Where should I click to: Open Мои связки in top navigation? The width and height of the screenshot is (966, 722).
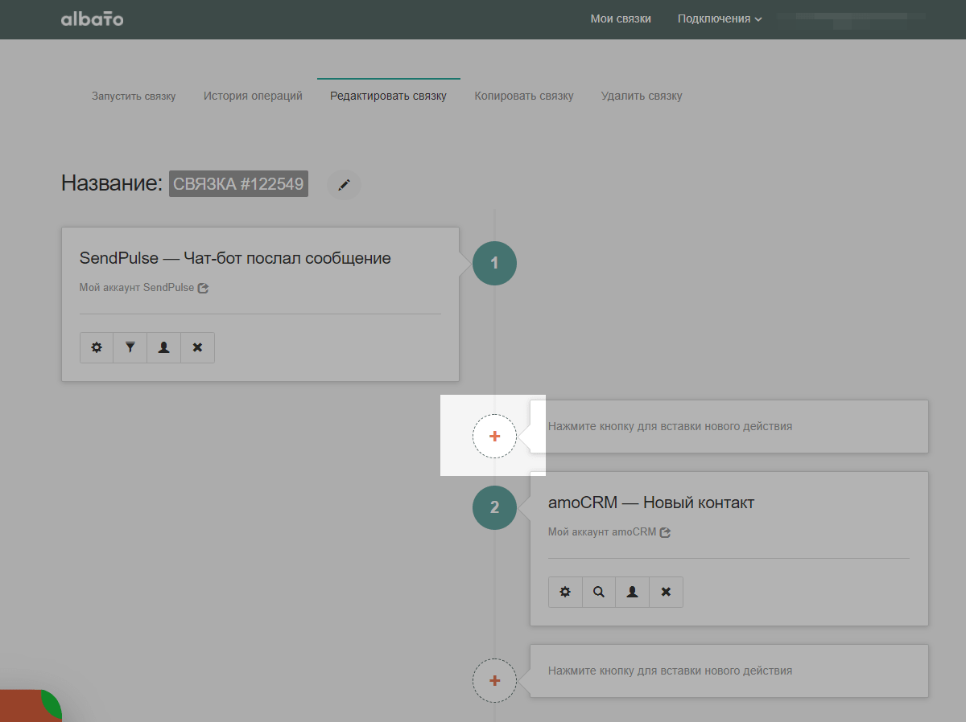[x=621, y=18]
